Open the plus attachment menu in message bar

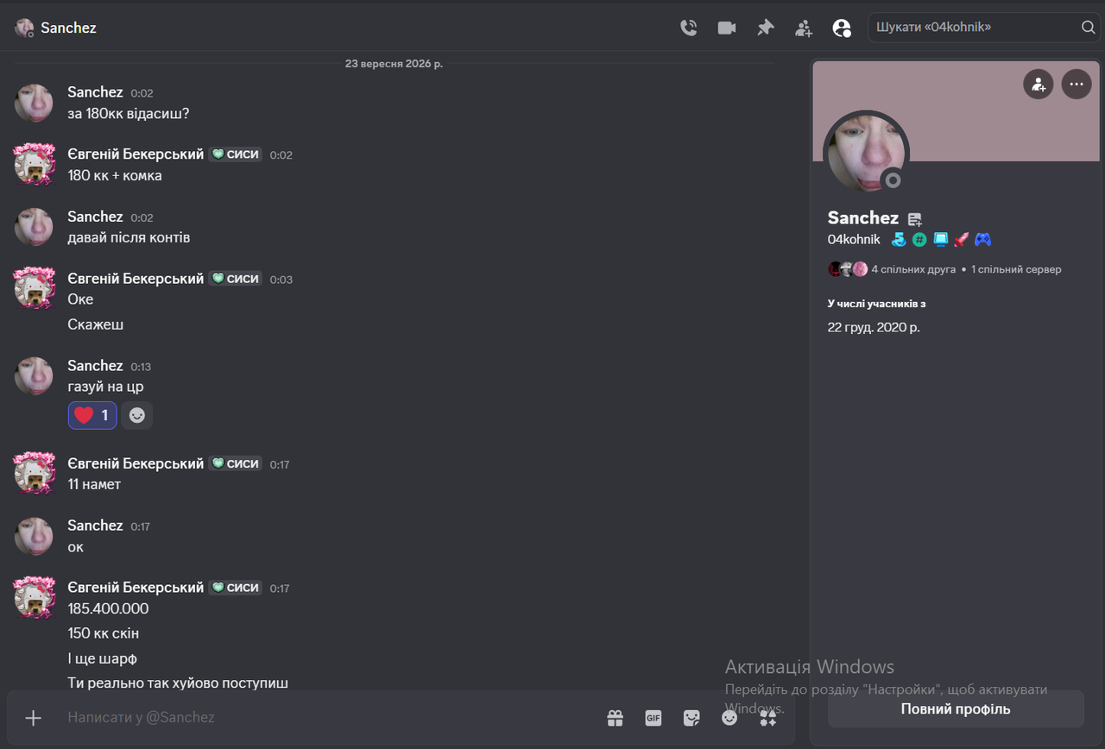(x=33, y=718)
